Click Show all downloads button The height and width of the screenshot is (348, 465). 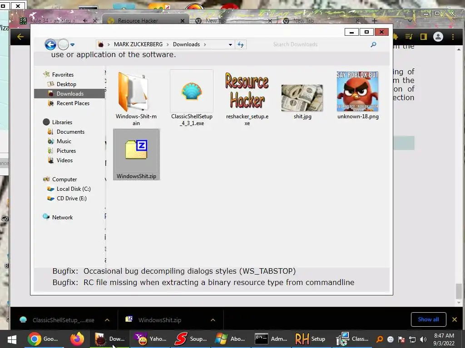428,319
